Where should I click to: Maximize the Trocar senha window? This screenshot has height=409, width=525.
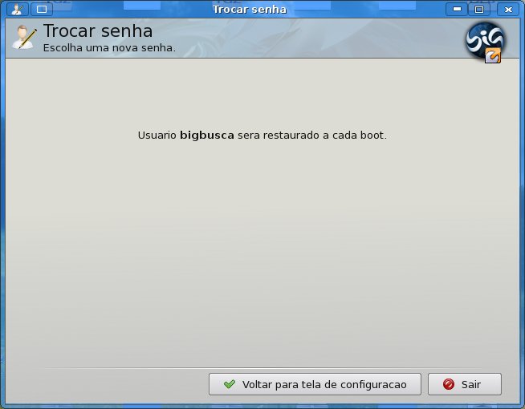tap(479, 10)
